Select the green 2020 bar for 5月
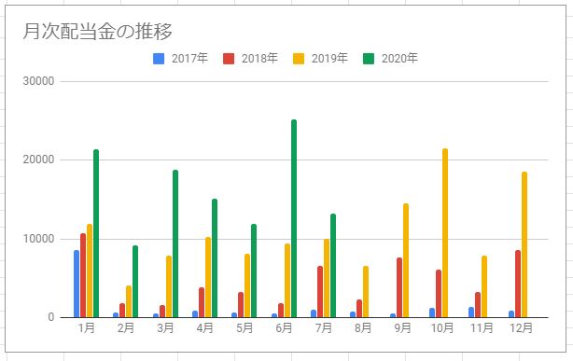This screenshot has height=361, width=573. coord(254,271)
